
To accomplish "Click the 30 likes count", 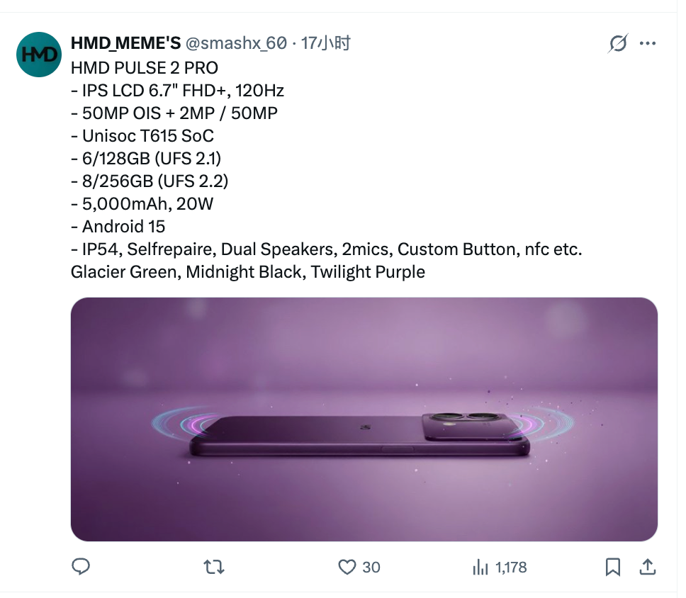I will (x=371, y=567).
